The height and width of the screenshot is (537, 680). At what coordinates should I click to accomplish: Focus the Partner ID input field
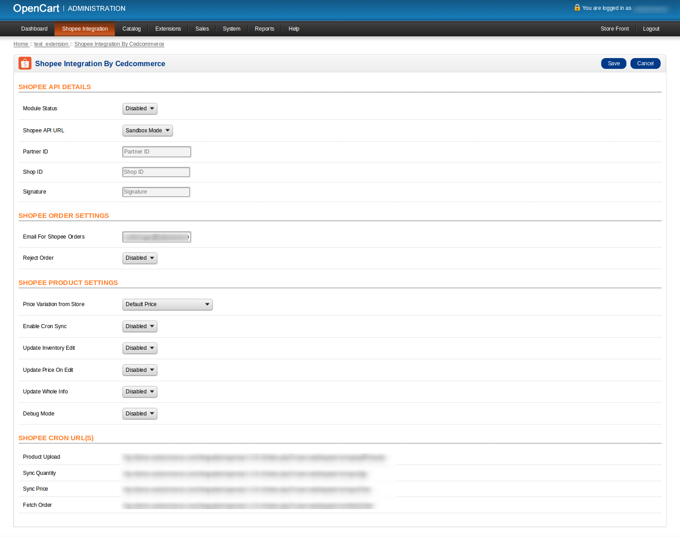(x=156, y=152)
